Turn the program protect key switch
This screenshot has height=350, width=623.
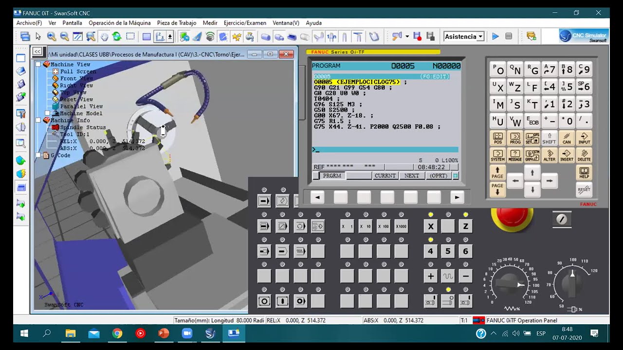(x=562, y=219)
